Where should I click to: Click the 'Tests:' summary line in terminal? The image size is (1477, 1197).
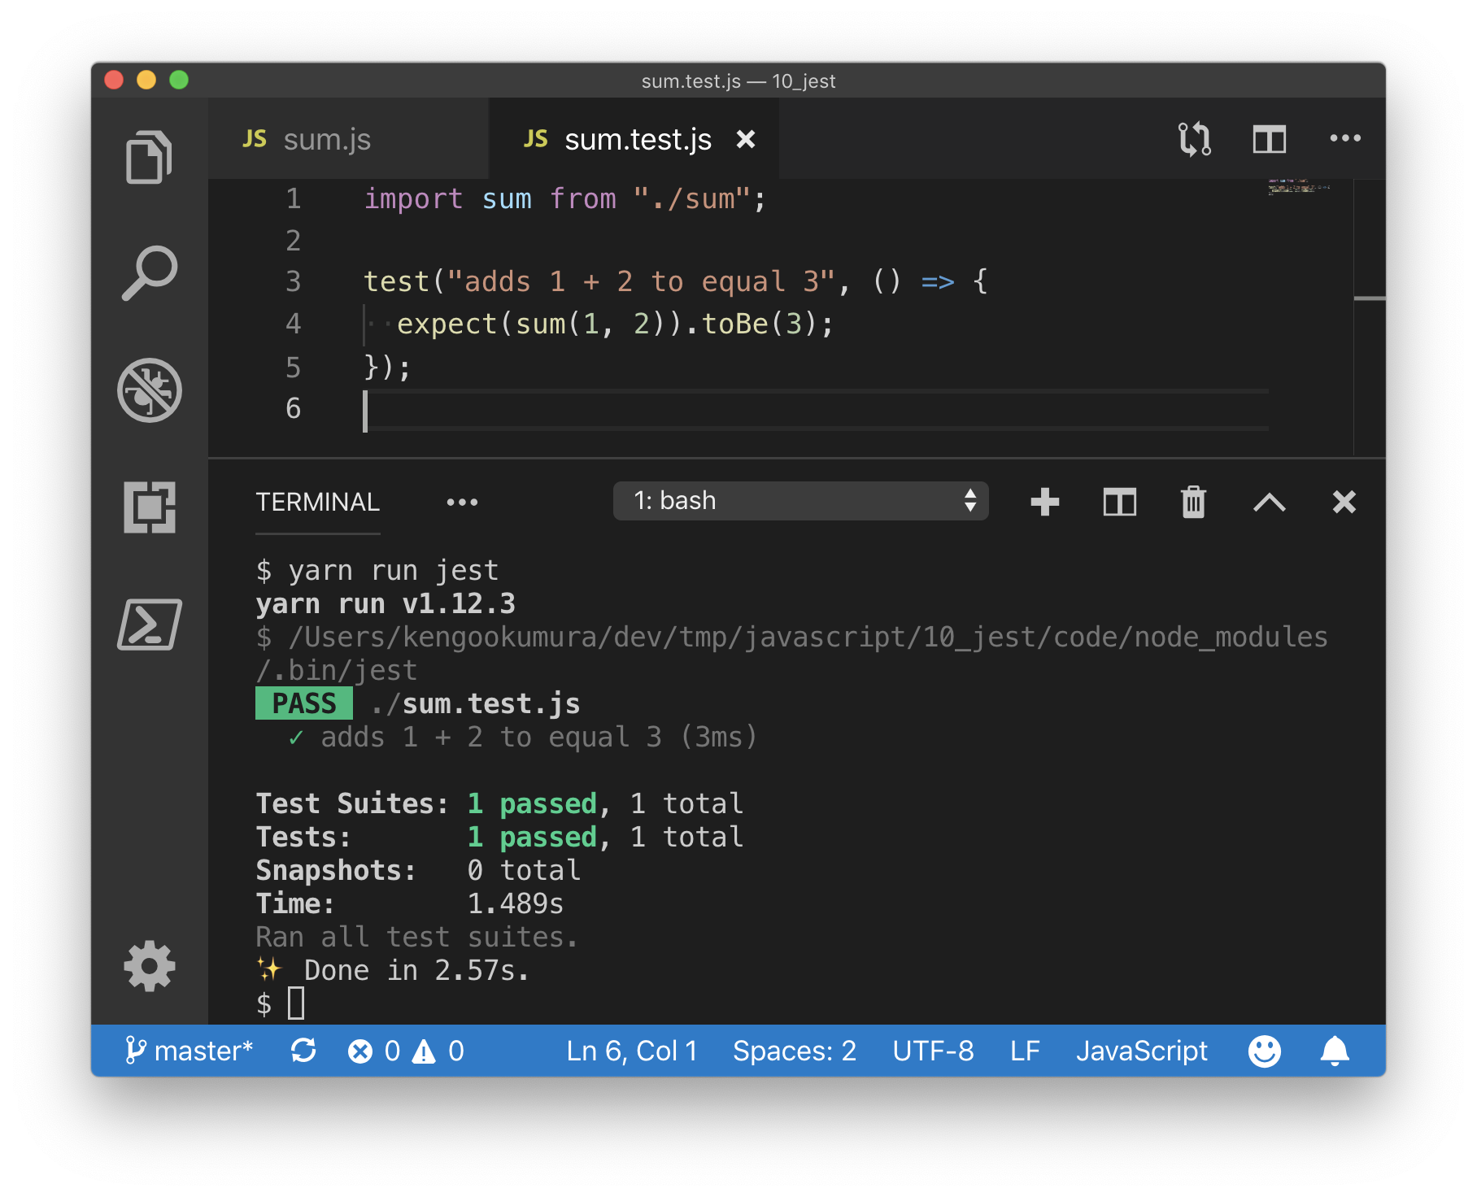(x=499, y=837)
